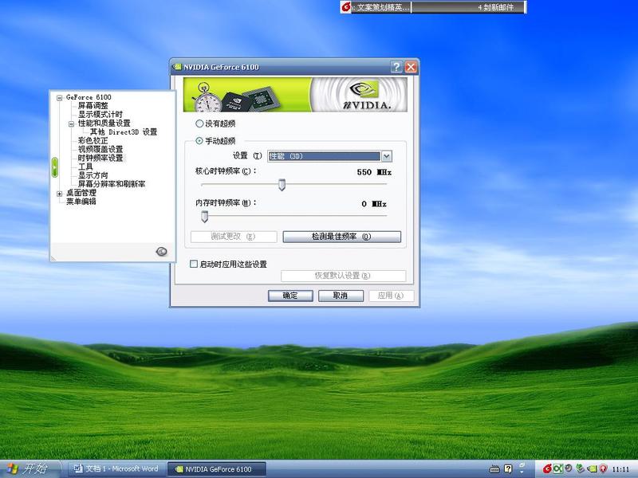Click the 测试更改 button
638x478 pixels.
pos(234,237)
